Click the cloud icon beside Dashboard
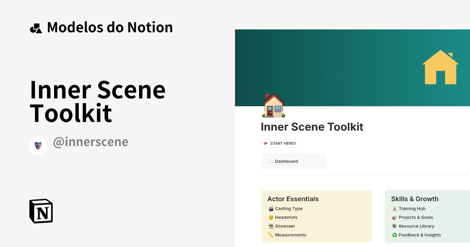This screenshot has height=247, width=470. 271,161
